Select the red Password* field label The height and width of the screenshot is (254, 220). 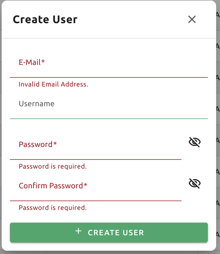38,144
